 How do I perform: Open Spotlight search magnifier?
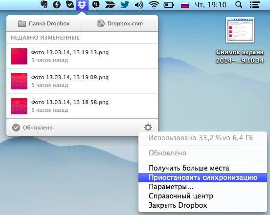239,5
